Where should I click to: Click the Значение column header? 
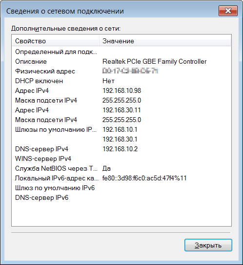(165, 41)
